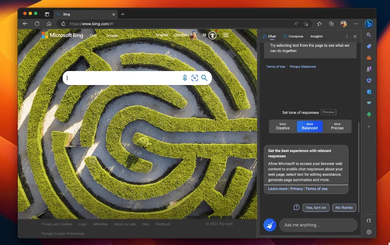Go back to the previous page
The image size is (390, 245).
(x=25, y=24)
